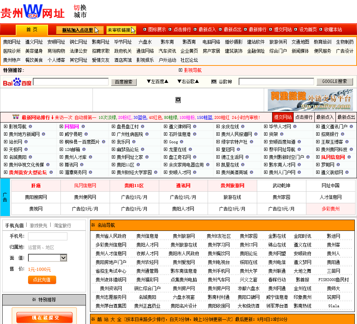357x324 pixels.
Task: Open the 阿里微微 alivv.com banner ad
Action: pyautogui.click(x=310, y=100)
